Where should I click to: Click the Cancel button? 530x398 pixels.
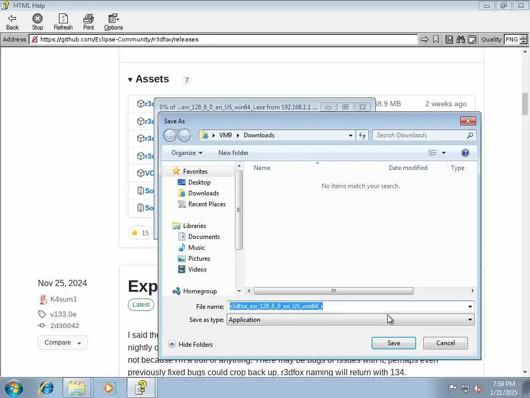pos(445,343)
